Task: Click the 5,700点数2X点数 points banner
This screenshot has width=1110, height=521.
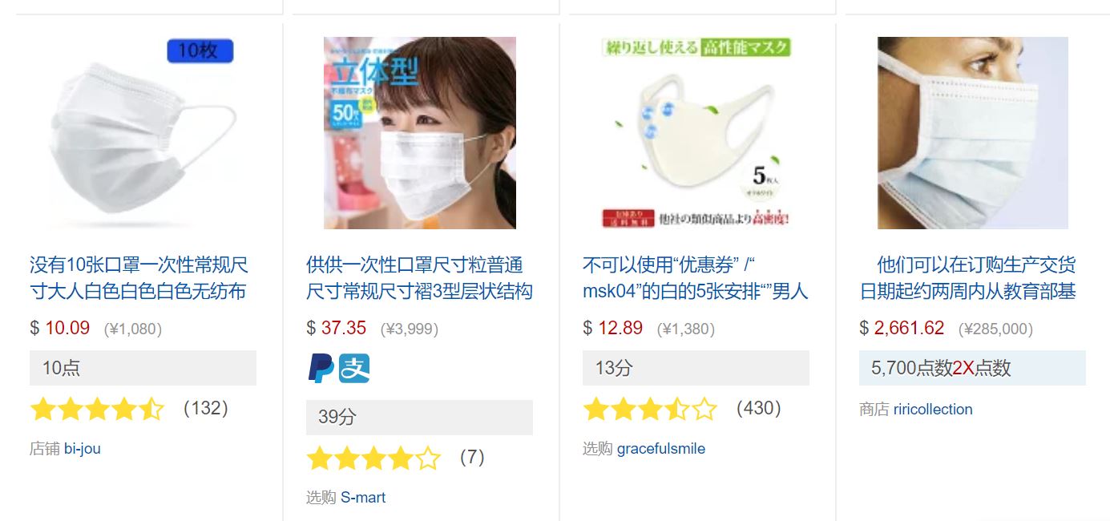Action: [x=972, y=368]
